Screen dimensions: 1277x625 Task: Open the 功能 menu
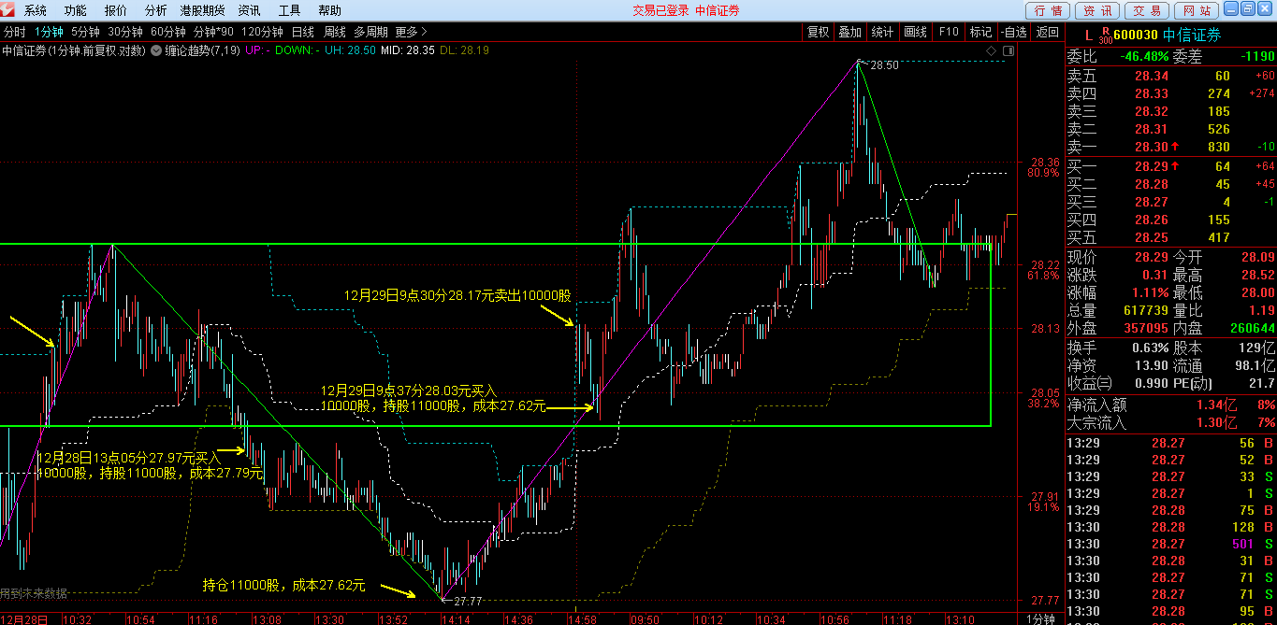(76, 10)
